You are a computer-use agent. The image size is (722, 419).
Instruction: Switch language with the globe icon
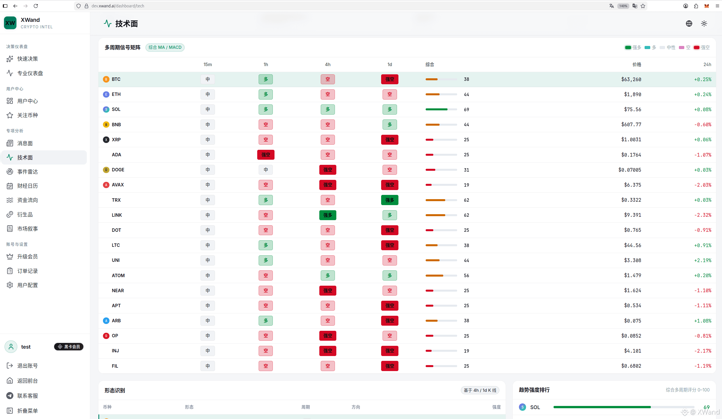(x=689, y=24)
